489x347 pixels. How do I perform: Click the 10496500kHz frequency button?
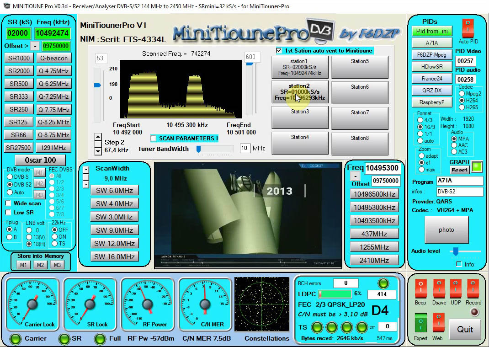point(374,194)
